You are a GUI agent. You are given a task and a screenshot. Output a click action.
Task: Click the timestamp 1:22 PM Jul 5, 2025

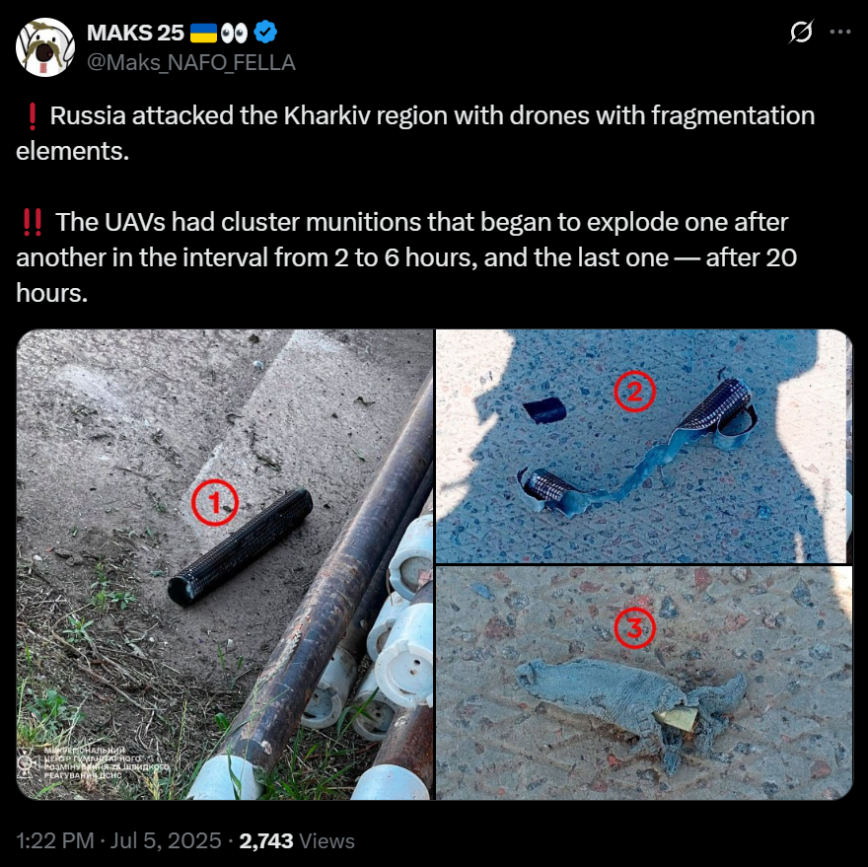(118, 840)
